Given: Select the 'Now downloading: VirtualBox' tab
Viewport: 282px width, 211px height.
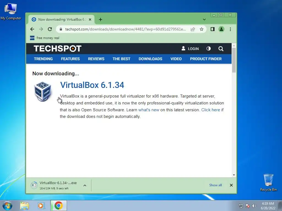Looking at the screenshot, I should pyautogui.click(x=61, y=20).
